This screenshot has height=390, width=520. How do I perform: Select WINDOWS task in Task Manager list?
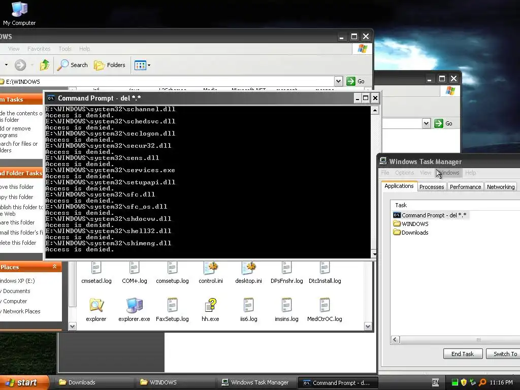pos(411,224)
